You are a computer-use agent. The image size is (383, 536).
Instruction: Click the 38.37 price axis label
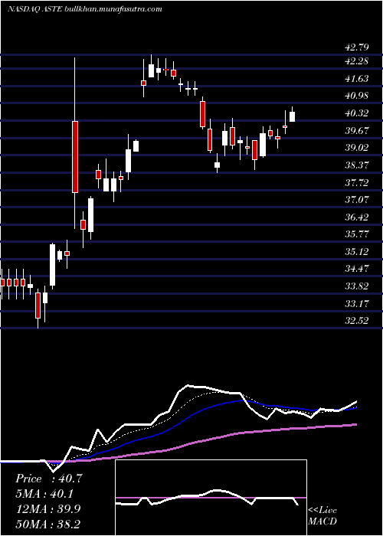[357, 165]
